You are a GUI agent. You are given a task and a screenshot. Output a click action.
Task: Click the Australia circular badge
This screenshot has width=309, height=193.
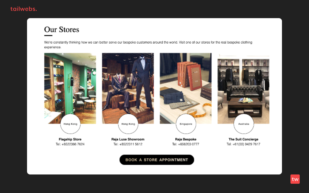pos(244,124)
